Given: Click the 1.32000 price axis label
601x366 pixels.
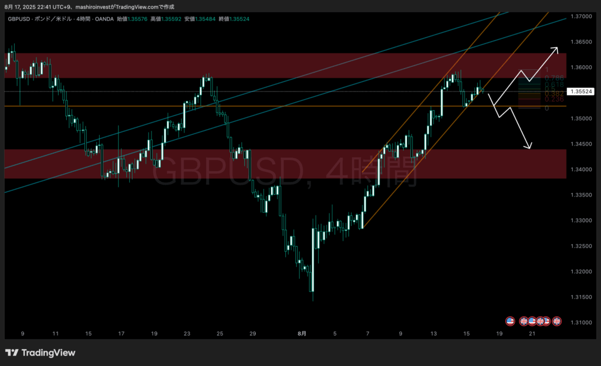Looking at the screenshot, I should [x=581, y=272].
